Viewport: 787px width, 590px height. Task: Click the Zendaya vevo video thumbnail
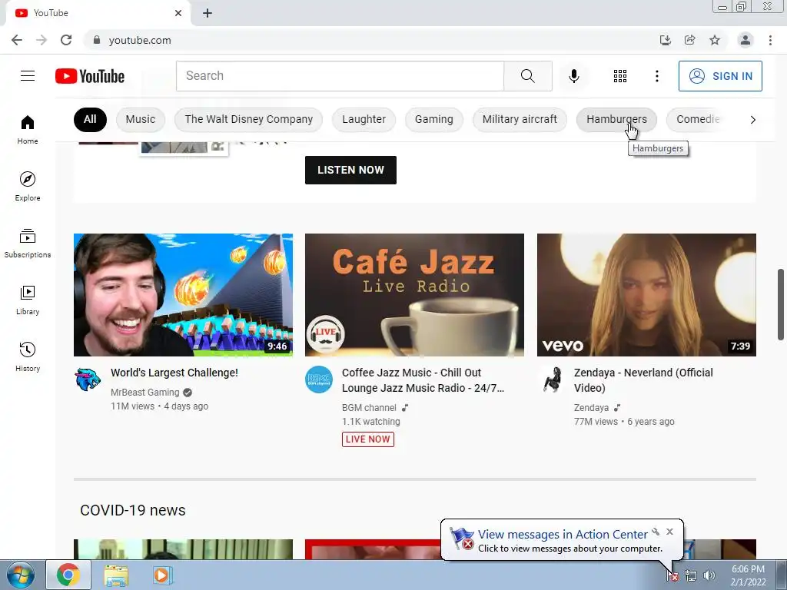coord(646,295)
